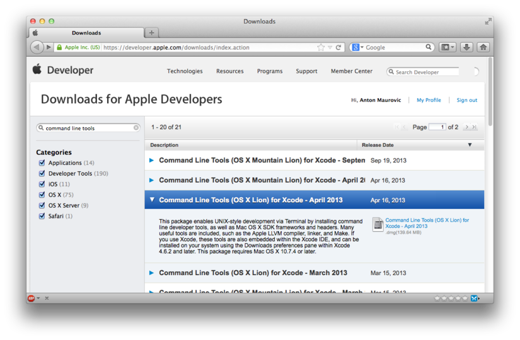Disable the Safari category filter

pyautogui.click(x=42, y=216)
